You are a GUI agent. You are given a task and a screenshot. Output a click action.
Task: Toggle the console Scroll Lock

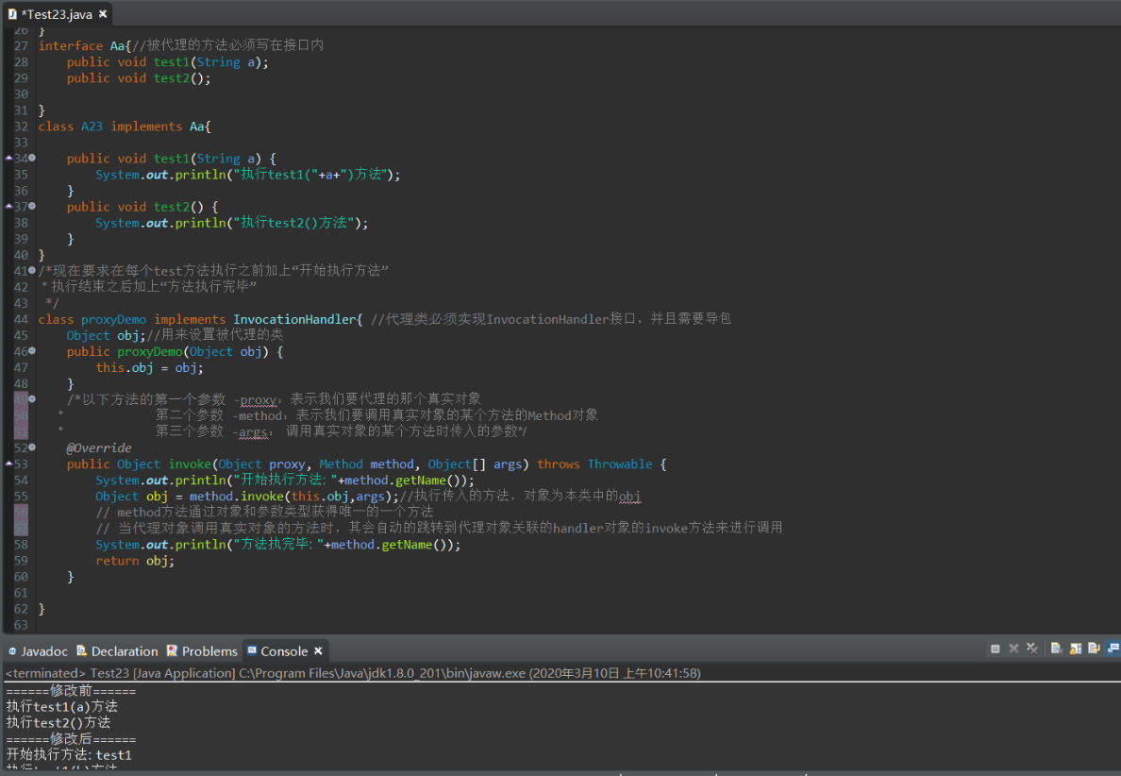point(1076,649)
